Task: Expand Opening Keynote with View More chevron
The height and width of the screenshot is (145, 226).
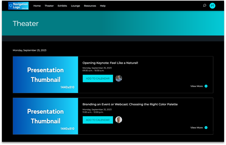Action: [x=206, y=86]
